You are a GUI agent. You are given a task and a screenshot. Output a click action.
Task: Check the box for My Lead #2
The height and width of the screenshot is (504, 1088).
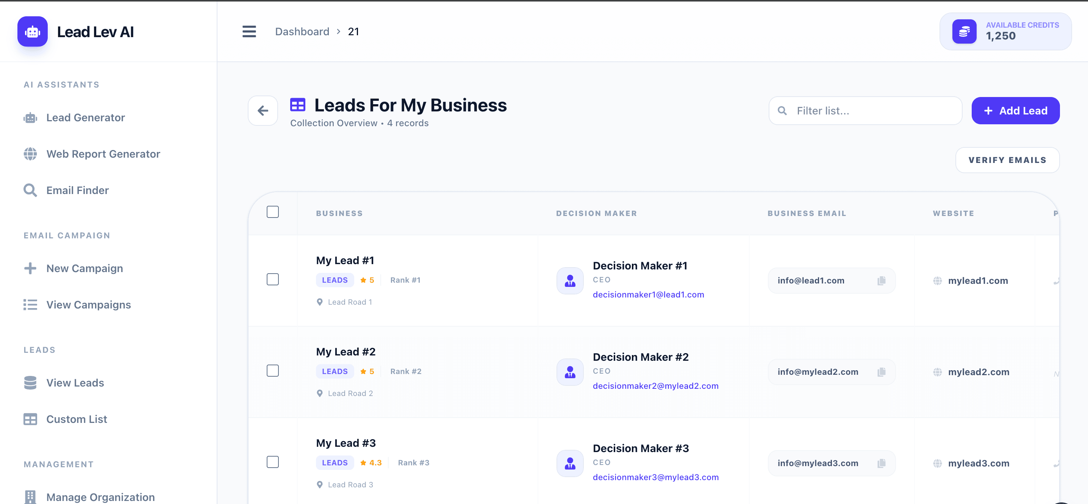click(x=273, y=371)
